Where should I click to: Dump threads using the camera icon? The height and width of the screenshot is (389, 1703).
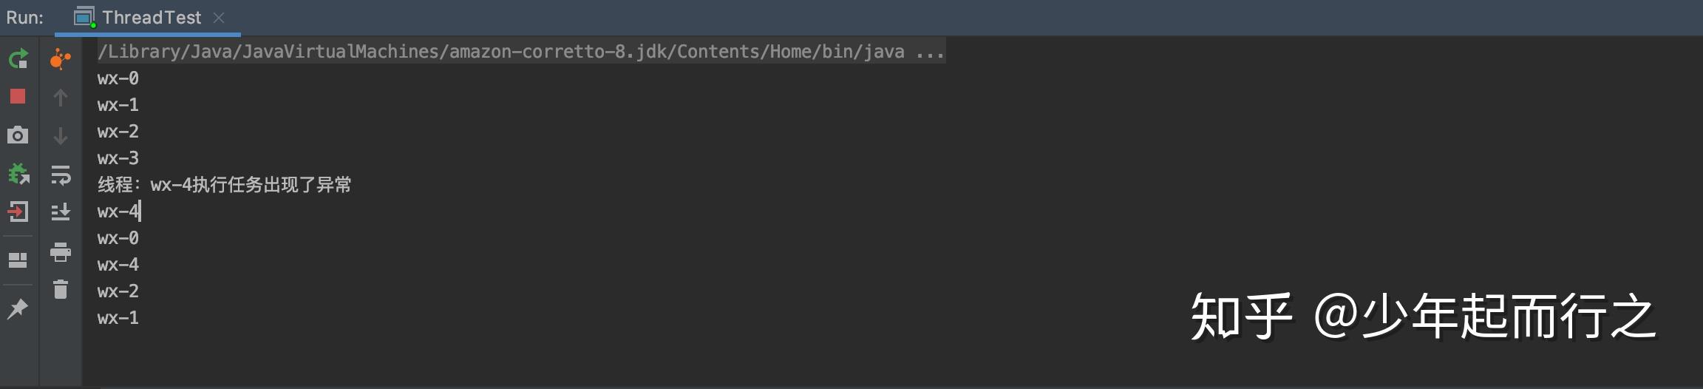click(x=18, y=135)
